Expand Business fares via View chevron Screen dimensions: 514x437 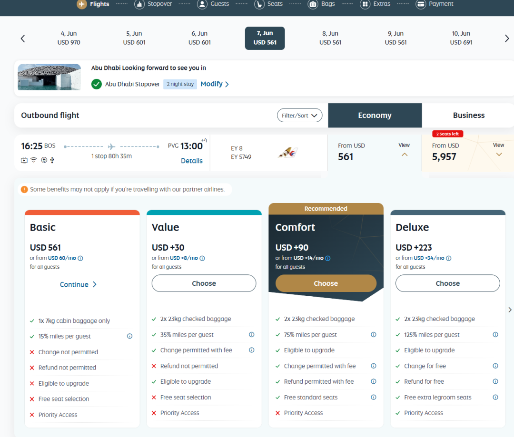click(x=498, y=154)
